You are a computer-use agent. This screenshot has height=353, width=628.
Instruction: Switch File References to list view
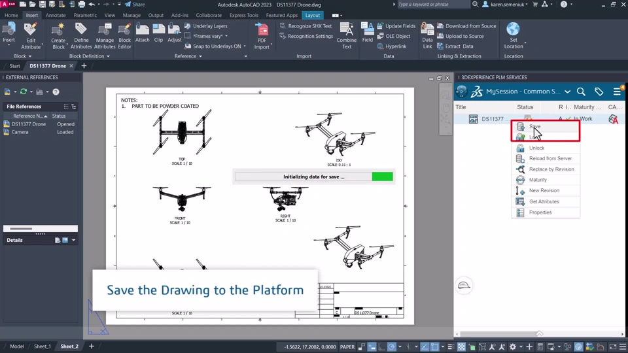tap(66, 107)
